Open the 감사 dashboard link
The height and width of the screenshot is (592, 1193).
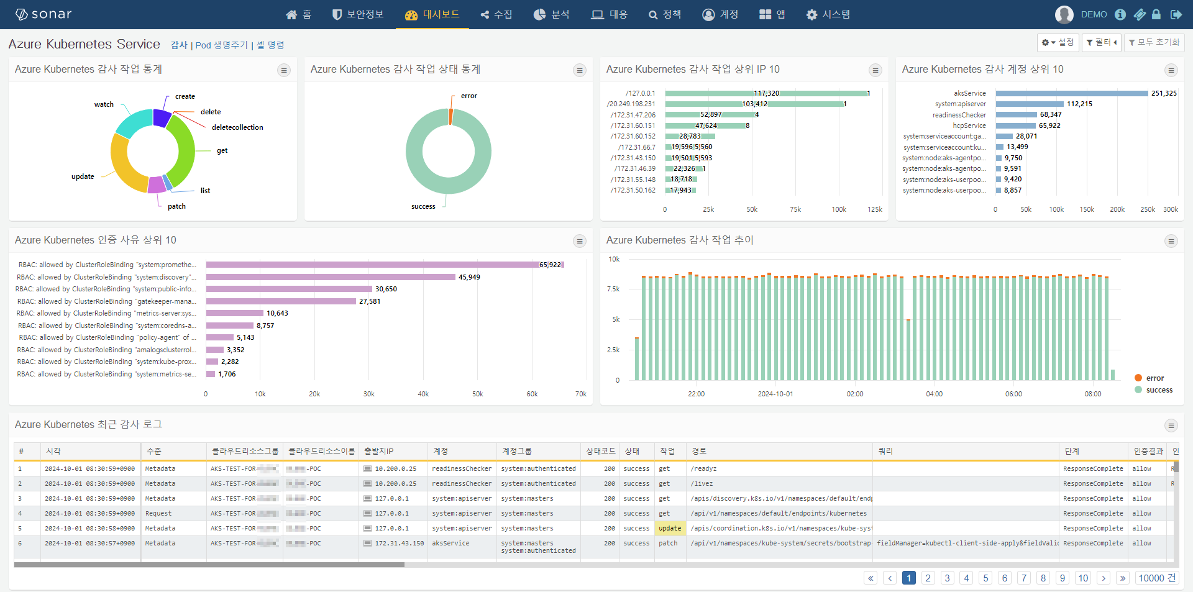point(179,45)
